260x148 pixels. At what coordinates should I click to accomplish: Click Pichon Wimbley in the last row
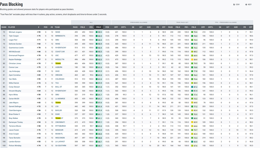tap(15, 145)
